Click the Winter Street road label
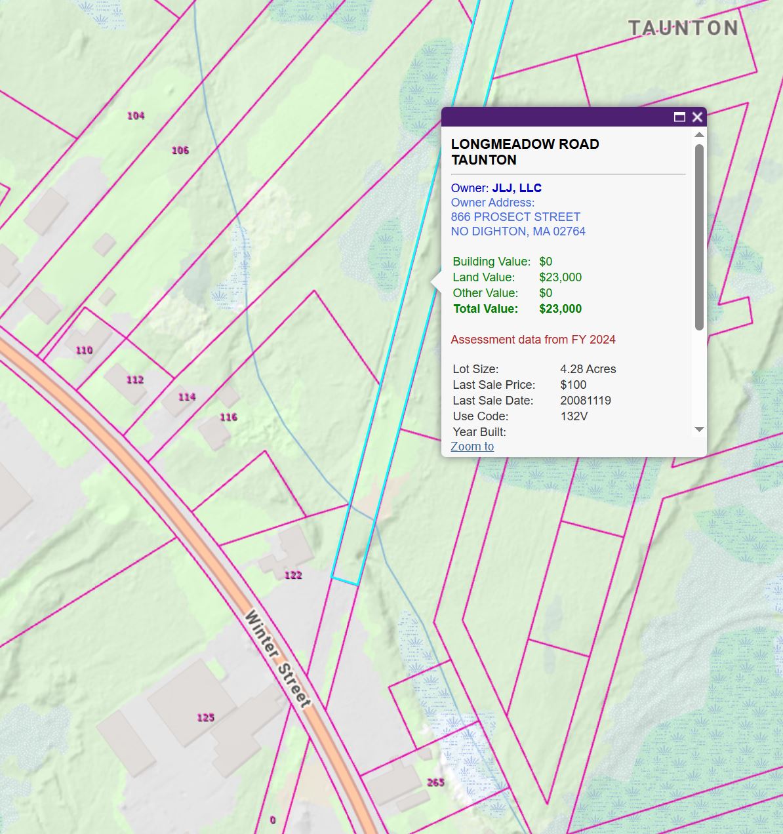This screenshot has height=834, width=783. coord(277,659)
